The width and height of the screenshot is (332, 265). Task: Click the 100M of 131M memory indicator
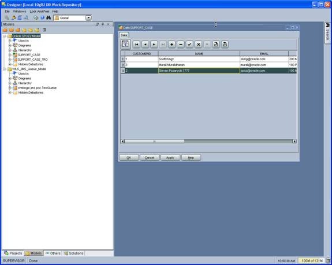[312, 260]
